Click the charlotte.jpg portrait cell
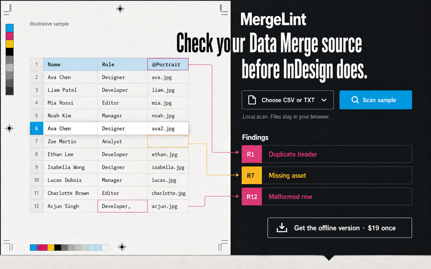The image size is (431, 269). (x=168, y=193)
